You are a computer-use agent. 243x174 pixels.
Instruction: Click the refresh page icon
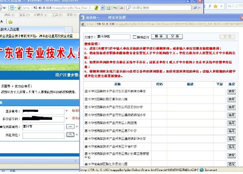(x=115, y=7)
